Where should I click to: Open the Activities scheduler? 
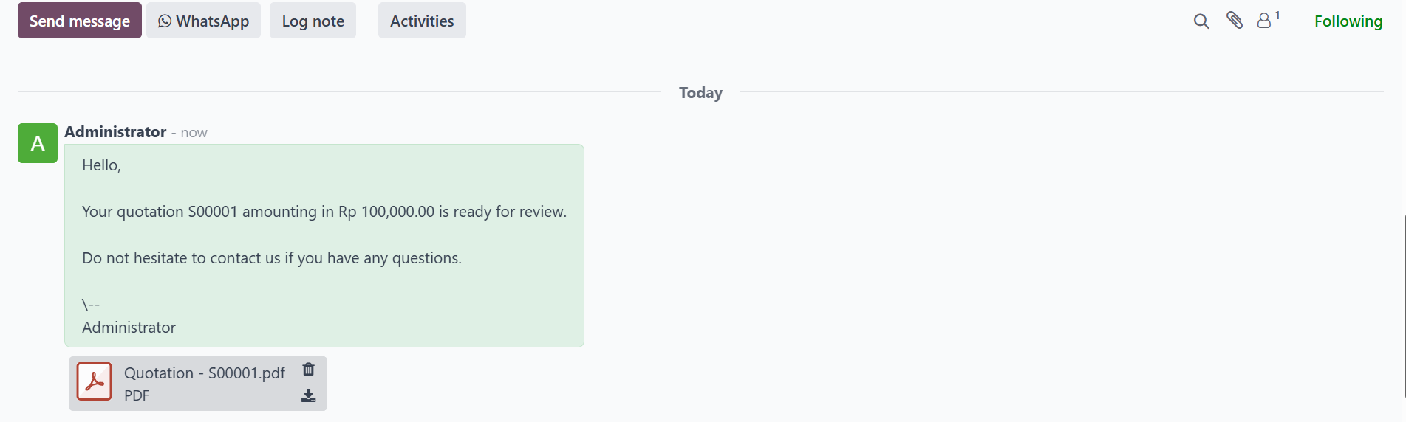[422, 21]
